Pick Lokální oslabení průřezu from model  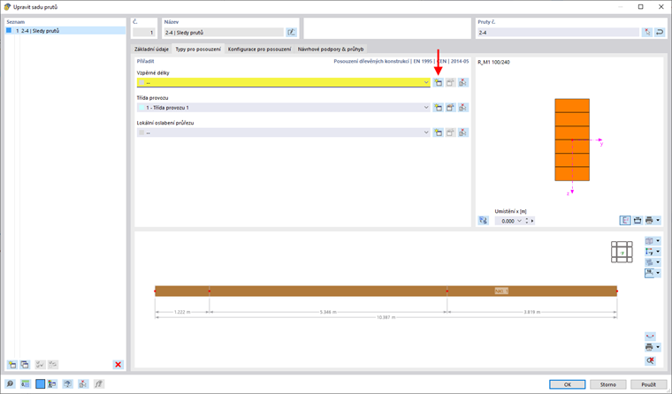[x=462, y=133]
